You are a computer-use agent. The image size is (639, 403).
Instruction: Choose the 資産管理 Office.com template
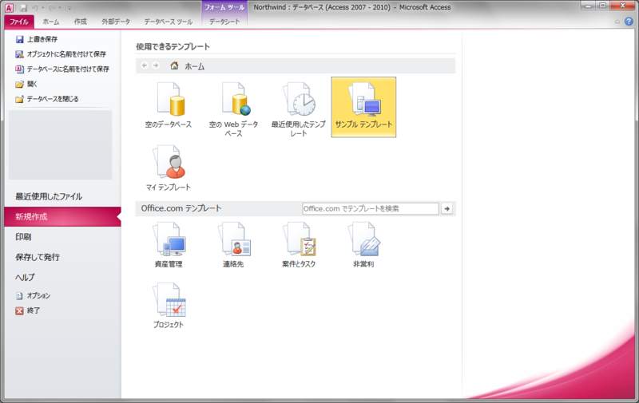pyautogui.click(x=169, y=245)
